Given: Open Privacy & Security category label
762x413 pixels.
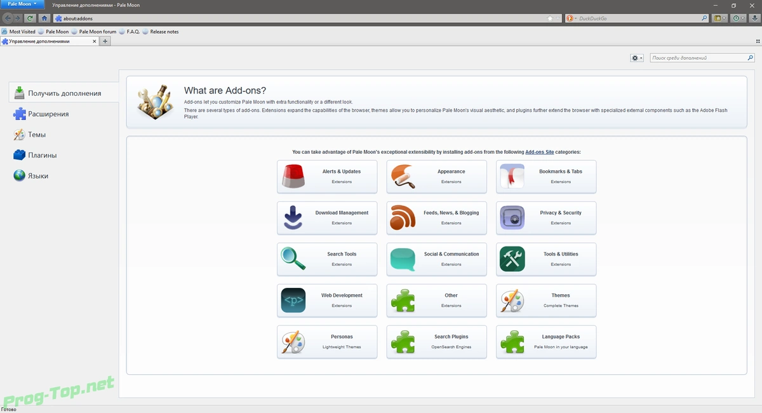Looking at the screenshot, I should [561, 213].
